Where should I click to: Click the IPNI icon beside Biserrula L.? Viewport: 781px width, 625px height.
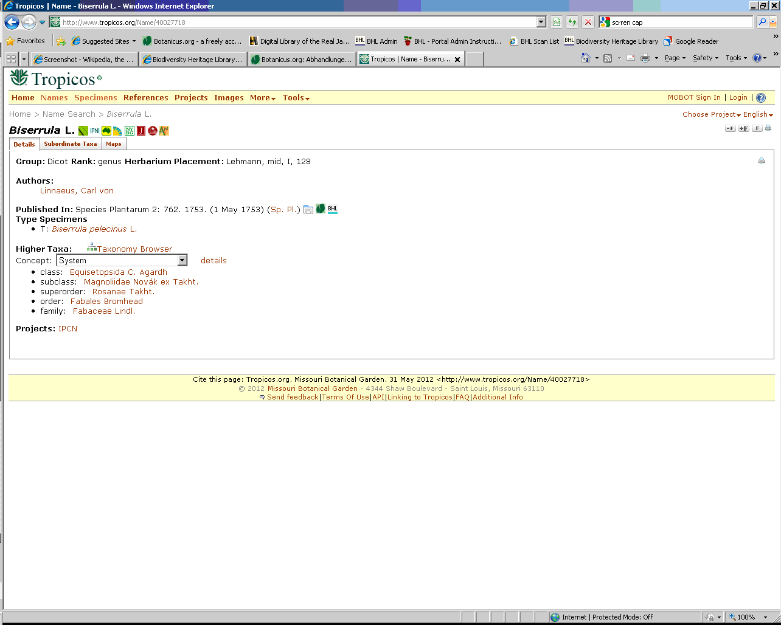pyautogui.click(x=95, y=131)
